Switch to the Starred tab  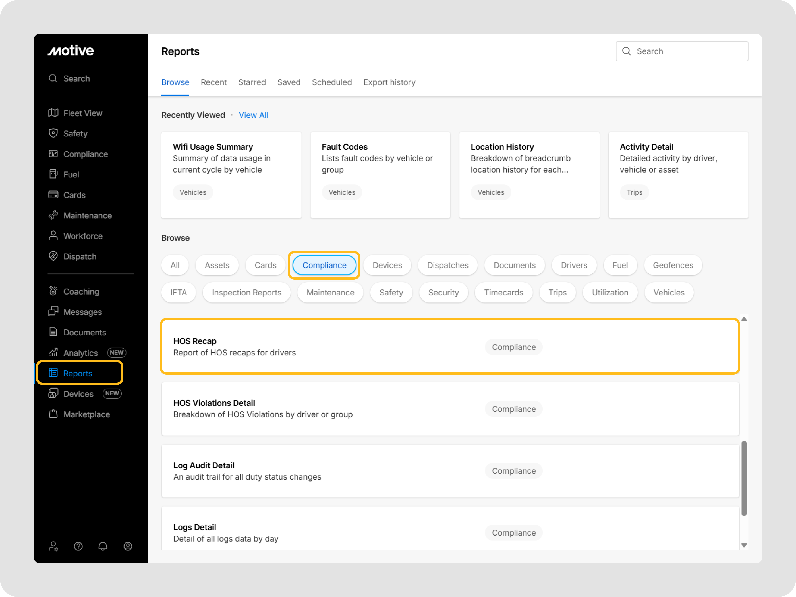(x=252, y=82)
